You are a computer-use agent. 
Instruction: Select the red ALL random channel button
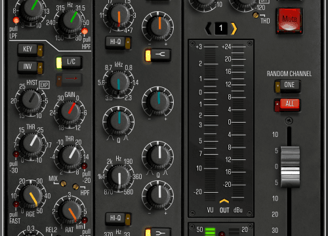pyautogui.click(x=287, y=105)
